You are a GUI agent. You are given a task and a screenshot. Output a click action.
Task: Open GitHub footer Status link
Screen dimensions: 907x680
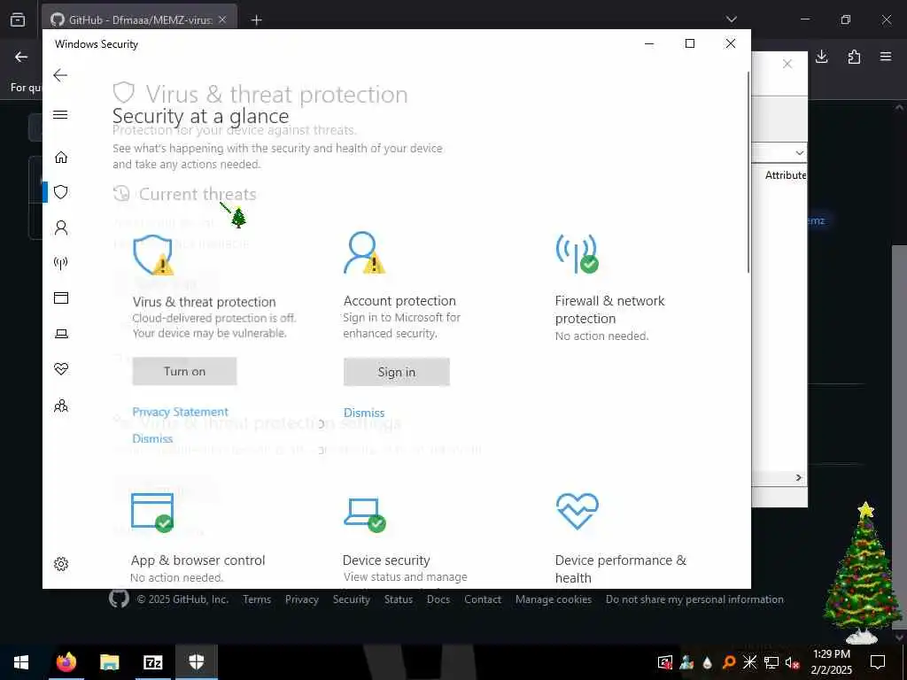pyautogui.click(x=399, y=599)
